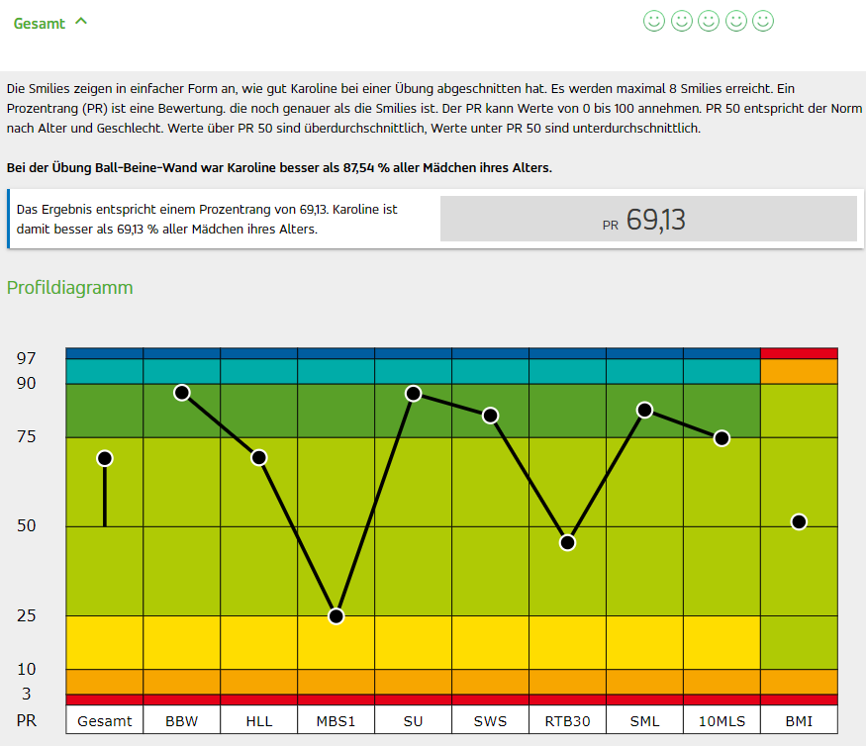Click the BMI column label
This screenshot has width=866, height=746.
(800, 720)
